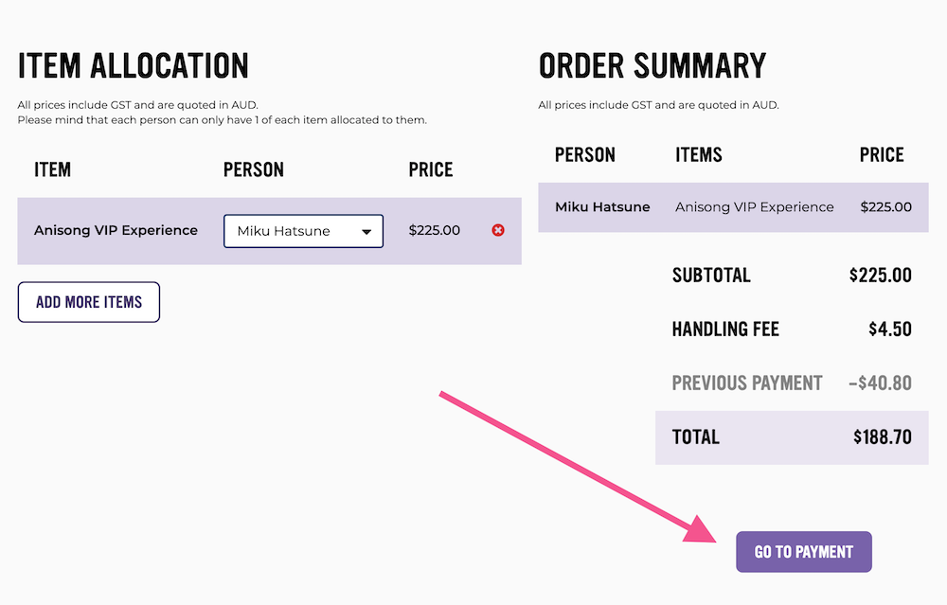
Task: Click the Handling Fee label
Action: [x=725, y=329]
